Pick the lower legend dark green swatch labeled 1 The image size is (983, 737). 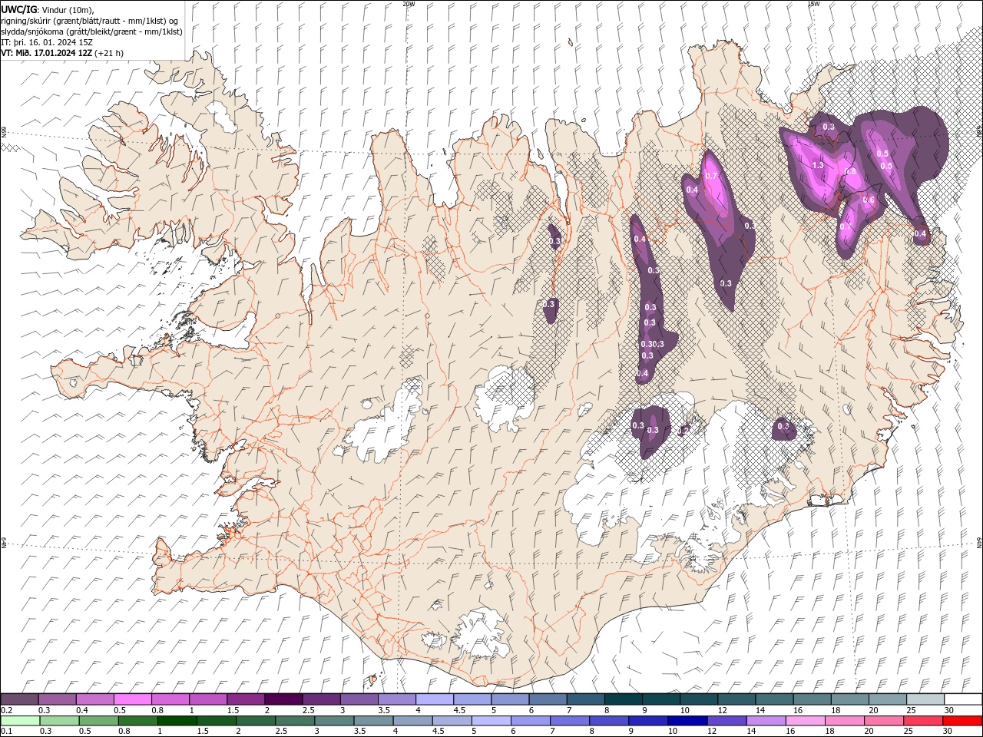177,721
